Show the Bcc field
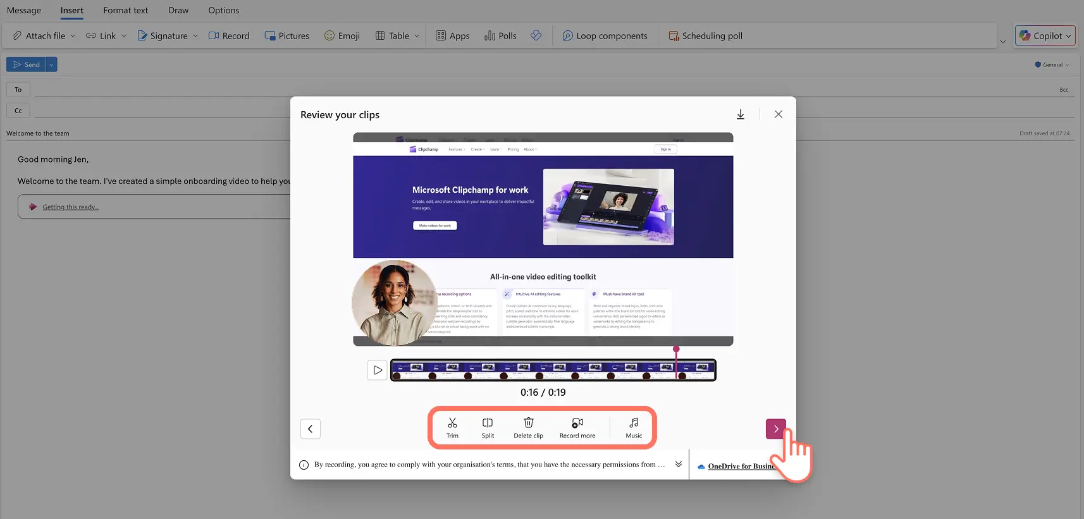The width and height of the screenshot is (1084, 519). point(1064,90)
